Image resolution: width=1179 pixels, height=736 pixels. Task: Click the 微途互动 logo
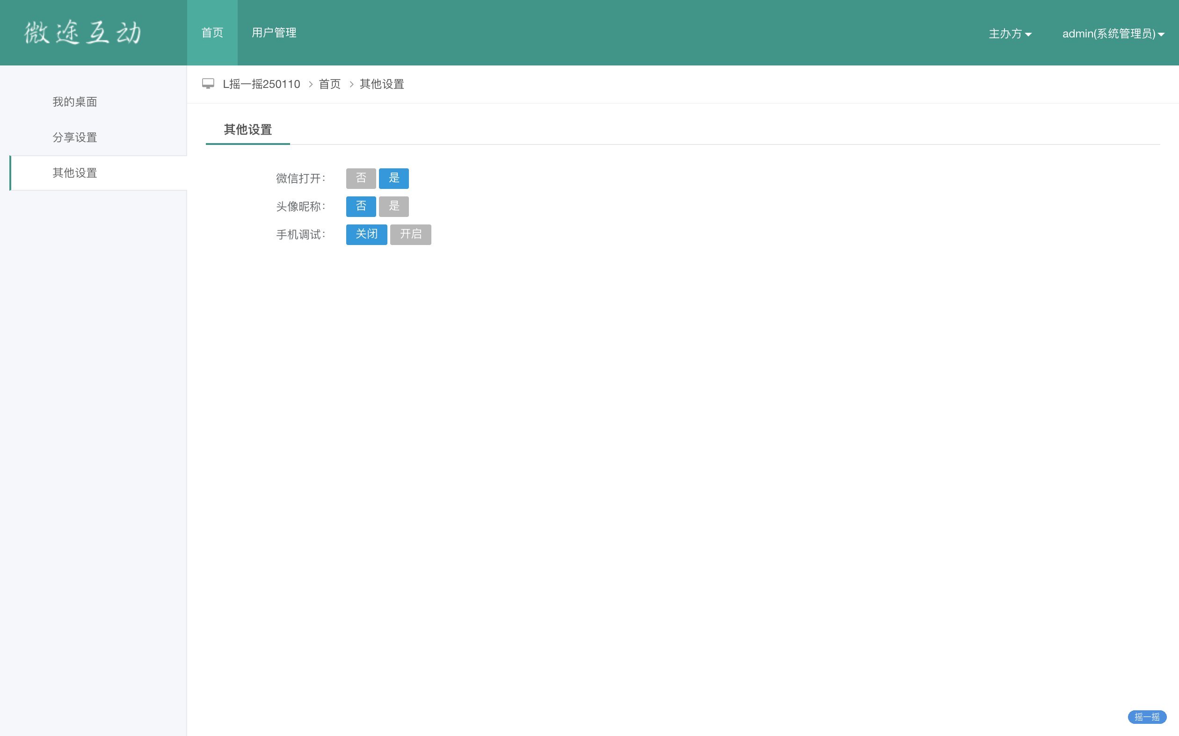83,33
